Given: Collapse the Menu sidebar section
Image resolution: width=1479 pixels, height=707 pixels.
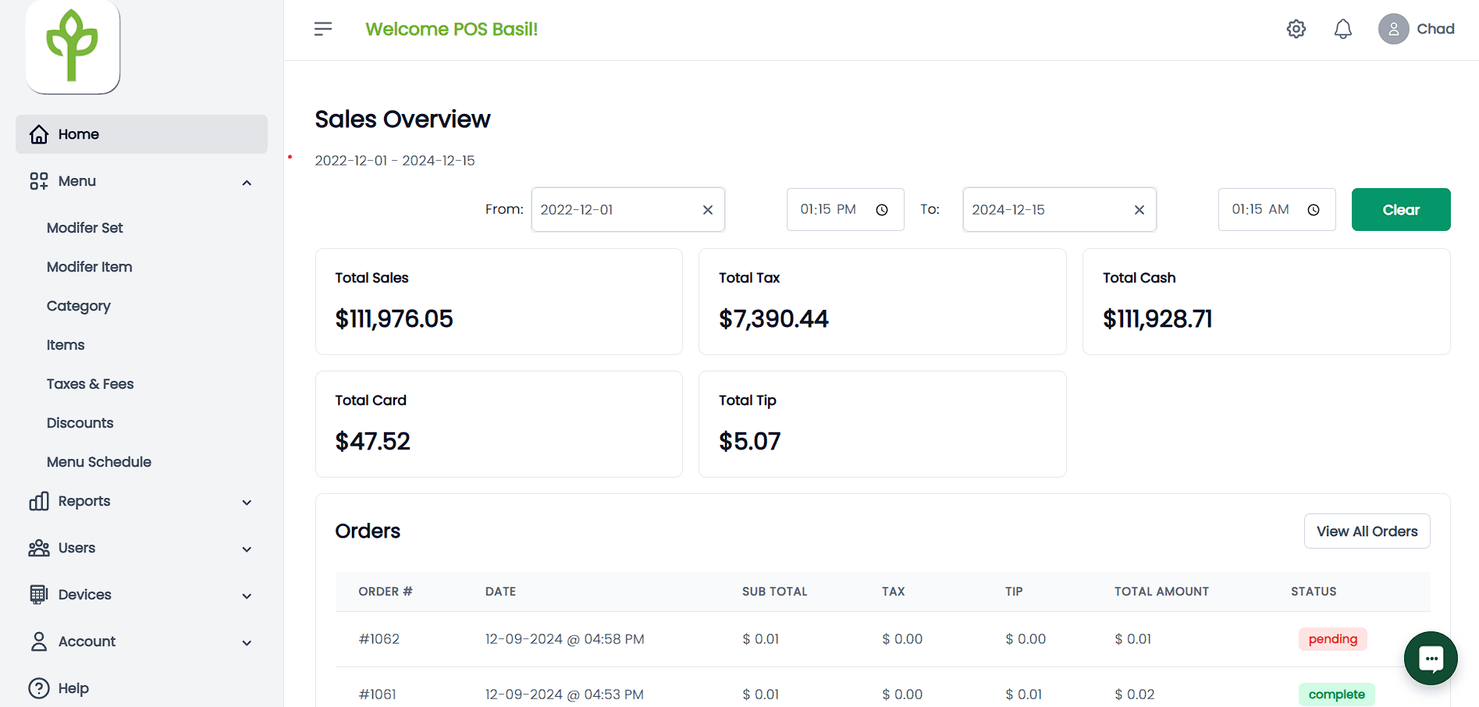Looking at the screenshot, I should point(247,182).
